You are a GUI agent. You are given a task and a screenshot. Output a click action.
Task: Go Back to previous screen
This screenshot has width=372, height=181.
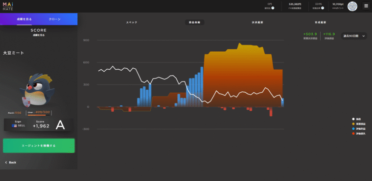click(x=11, y=162)
